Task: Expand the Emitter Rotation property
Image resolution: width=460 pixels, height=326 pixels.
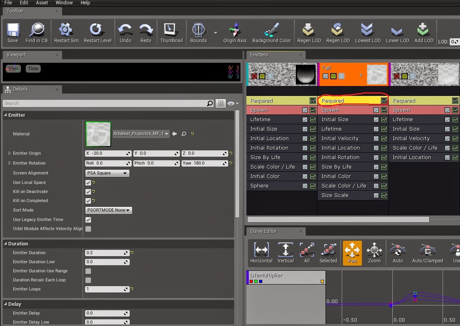Action: [x=9, y=163]
